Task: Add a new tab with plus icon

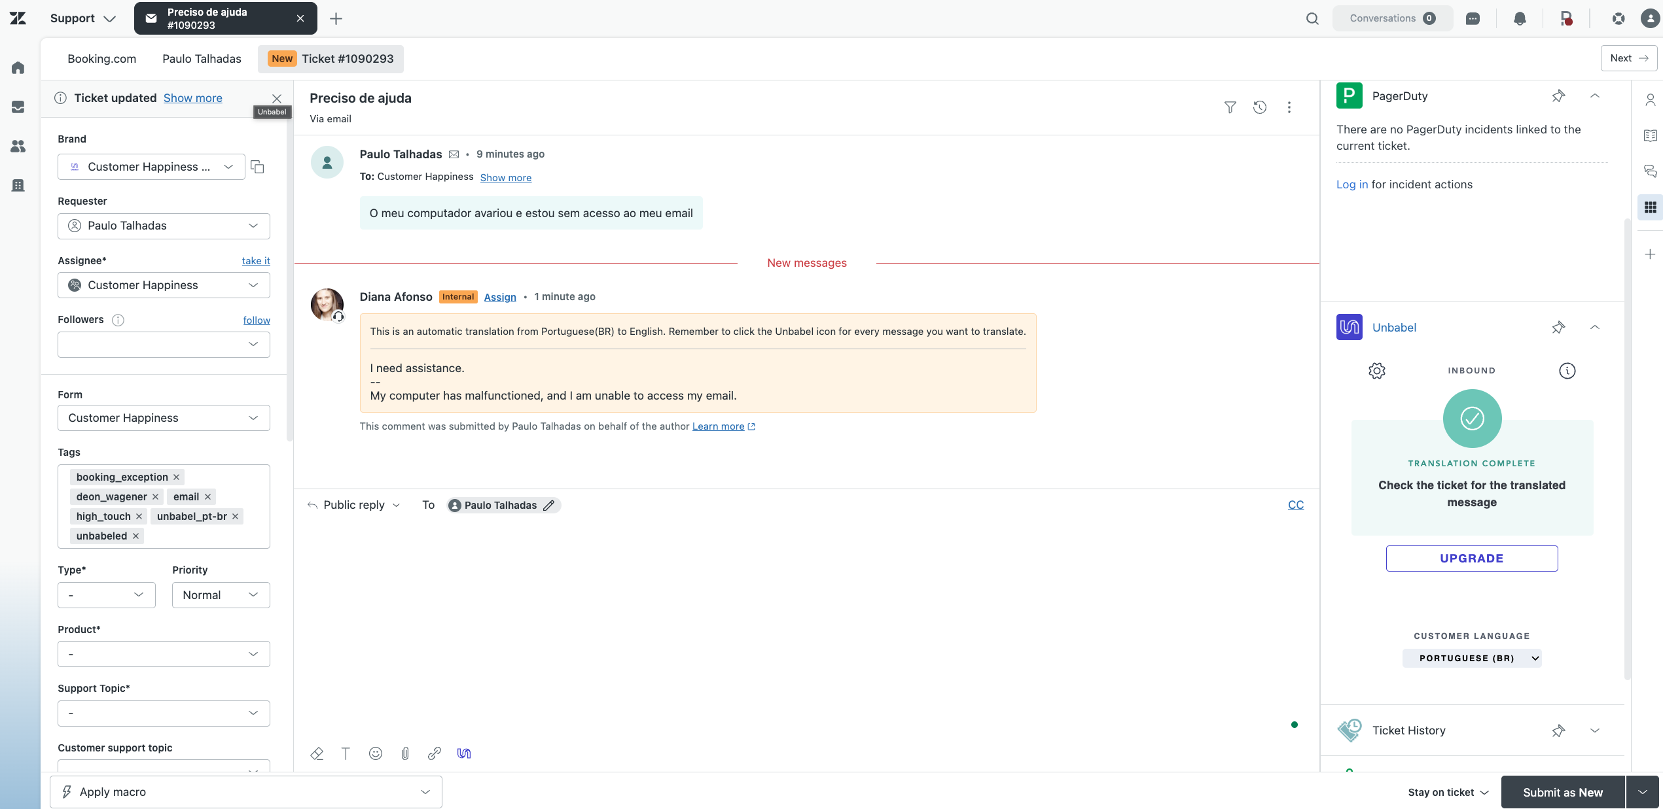Action: click(336, 18)
